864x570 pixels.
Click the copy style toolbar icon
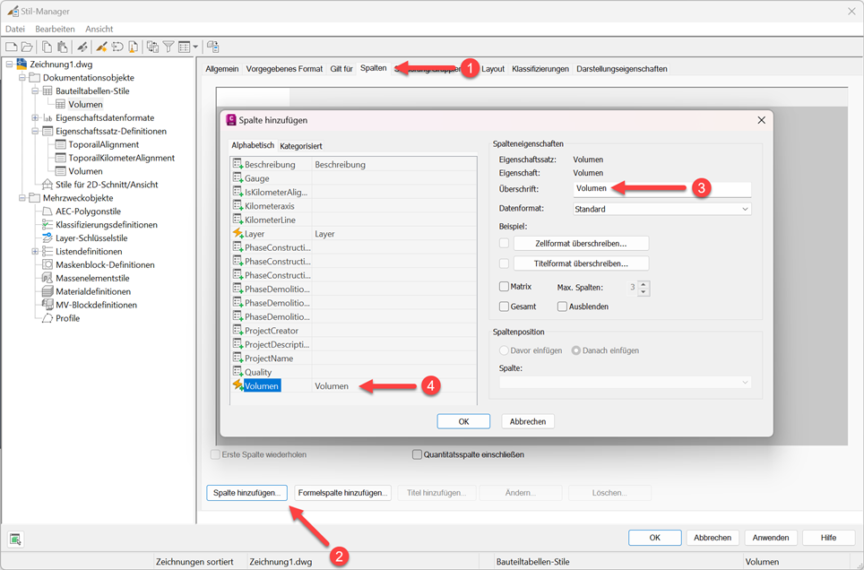(x=48, y=47)
